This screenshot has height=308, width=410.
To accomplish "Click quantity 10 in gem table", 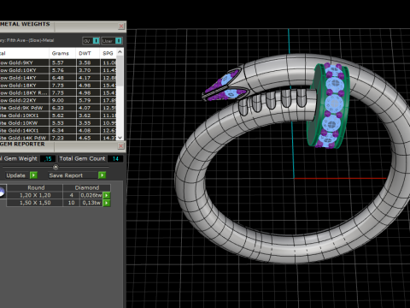I will (x=71, y=203).
